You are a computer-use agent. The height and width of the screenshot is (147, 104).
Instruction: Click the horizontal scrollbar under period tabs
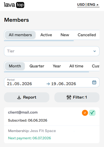pyautogui.click(x=46, y=72)
